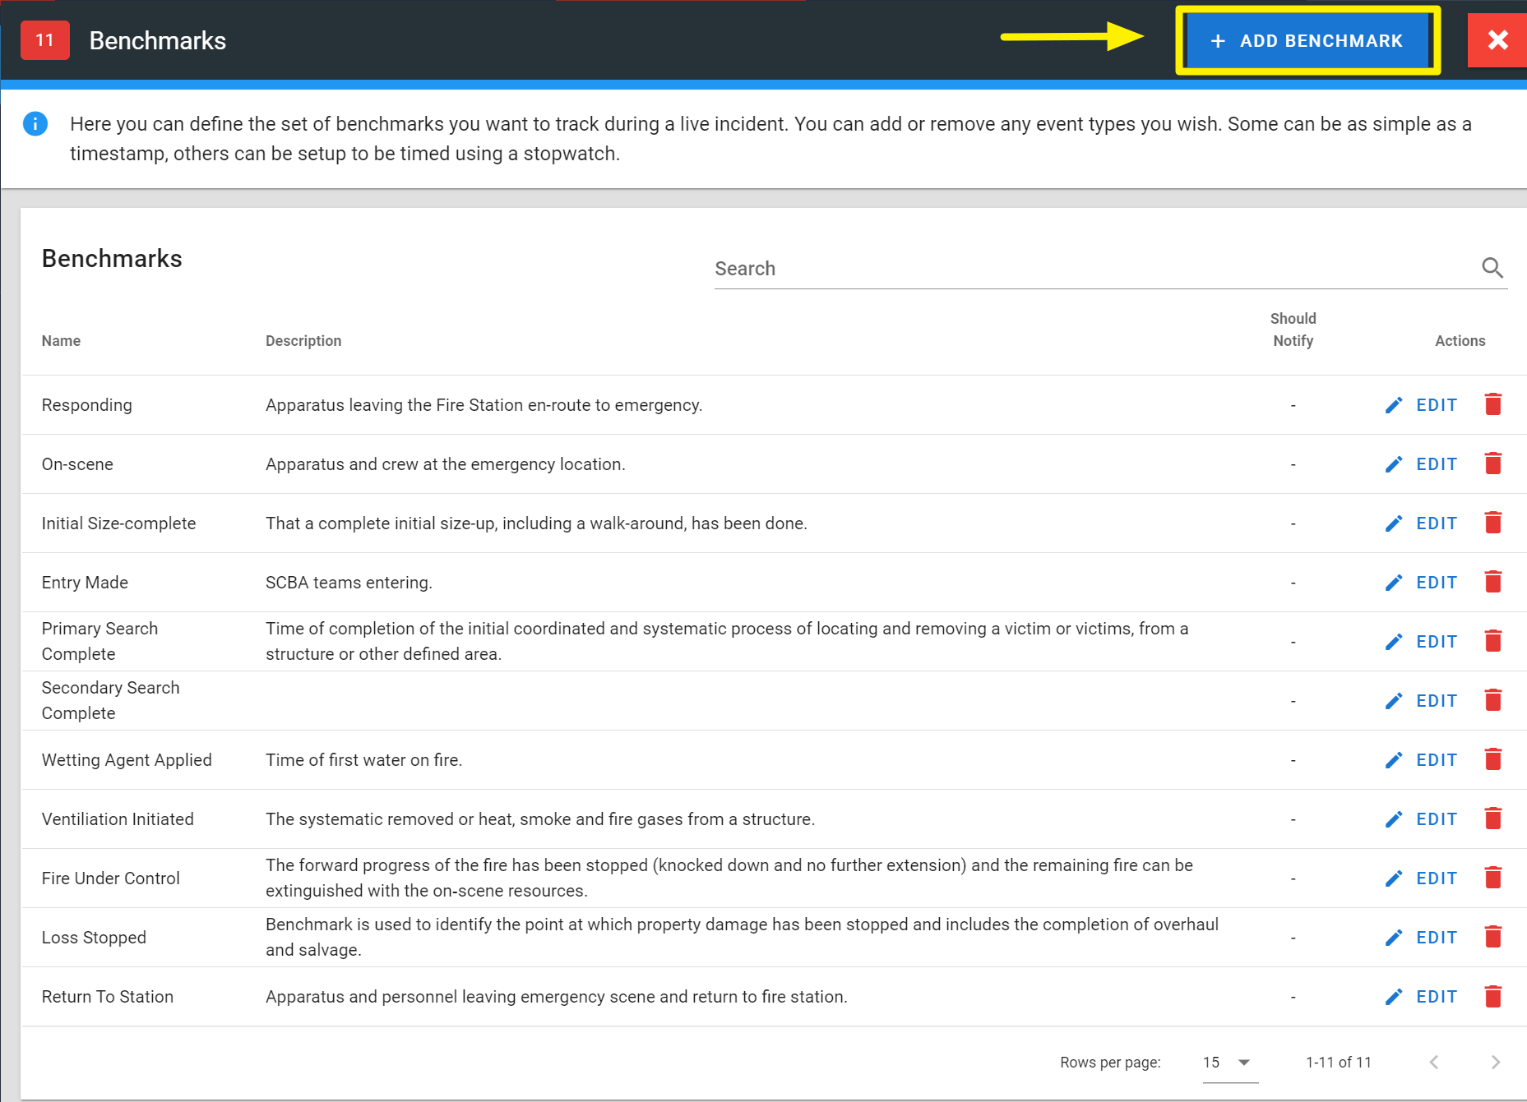The width and height of the screenshot is (1527, 1102).
Task: Click the search magnifier icon
Action: pos(1492,268)
